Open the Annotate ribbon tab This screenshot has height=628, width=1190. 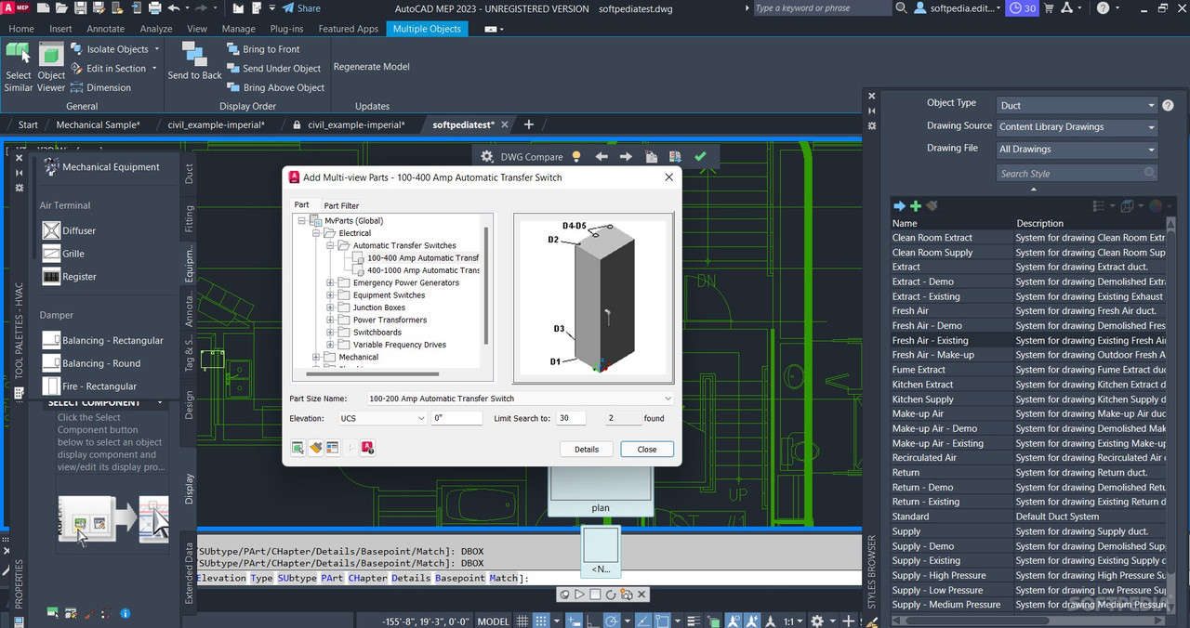pos(105,29)
